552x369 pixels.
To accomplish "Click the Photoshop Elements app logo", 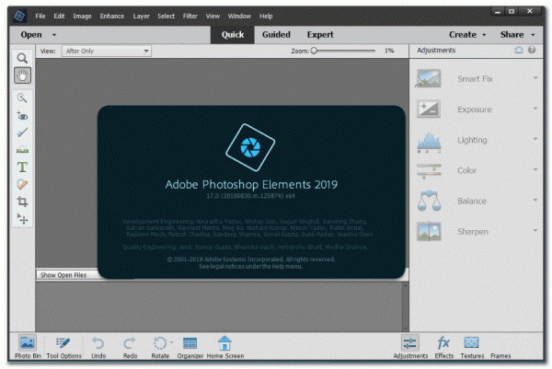I will pos(19,16).
